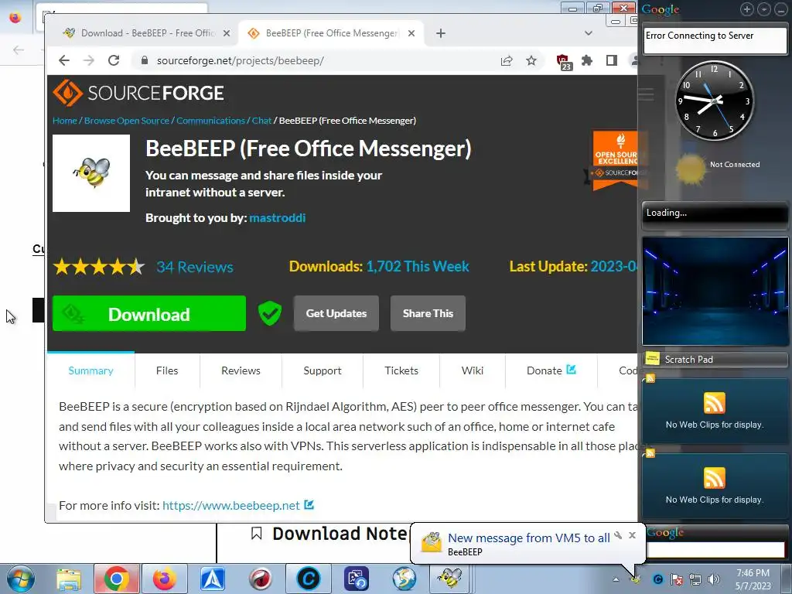Click the green Download button
792x594 pixels.
[x=149, y=314]
